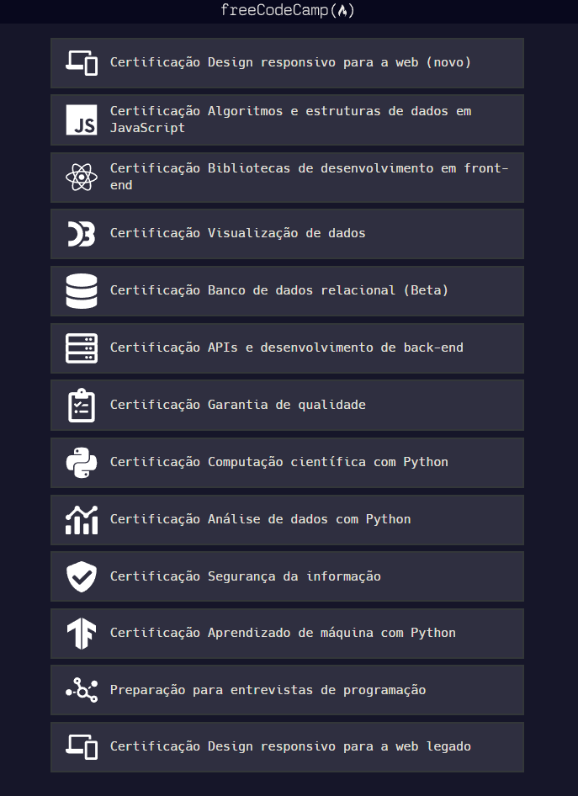Open Computação científica com Python

tap(287, 463)
